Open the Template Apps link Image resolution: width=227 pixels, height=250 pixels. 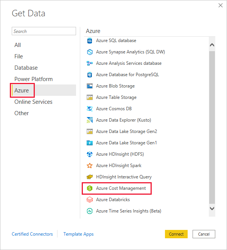click(x=78, y=234)
